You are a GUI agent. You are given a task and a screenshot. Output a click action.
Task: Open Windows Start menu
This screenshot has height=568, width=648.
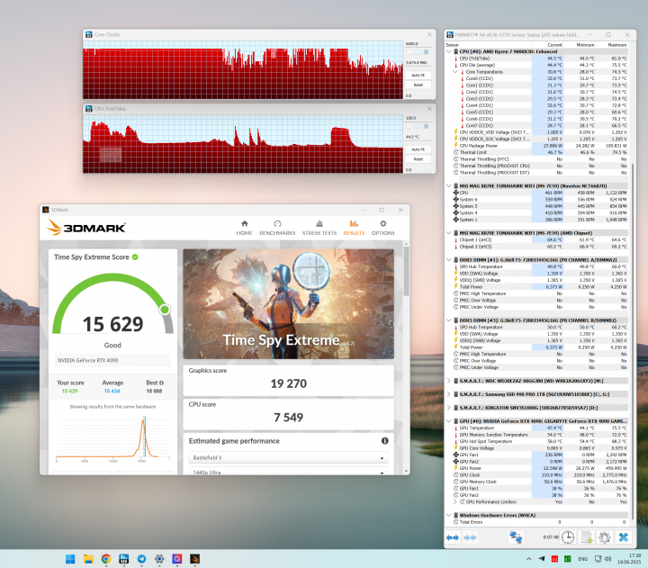[70, 559]
